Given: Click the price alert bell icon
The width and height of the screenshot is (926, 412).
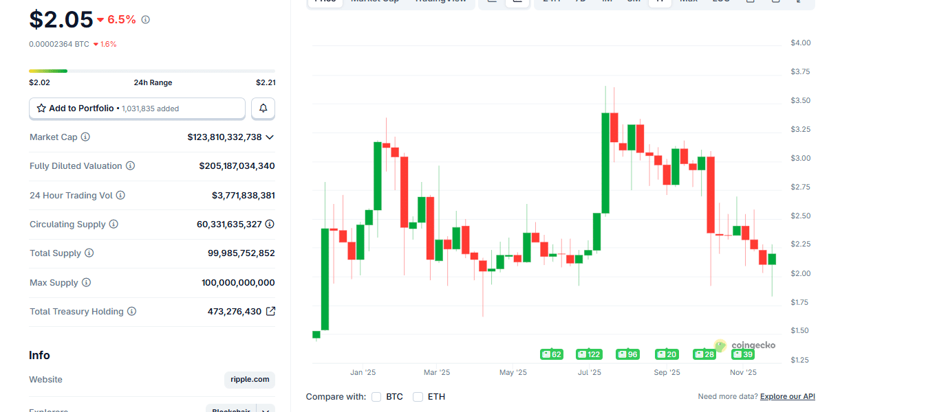Looking at the screenshot, I should [263, 108].
